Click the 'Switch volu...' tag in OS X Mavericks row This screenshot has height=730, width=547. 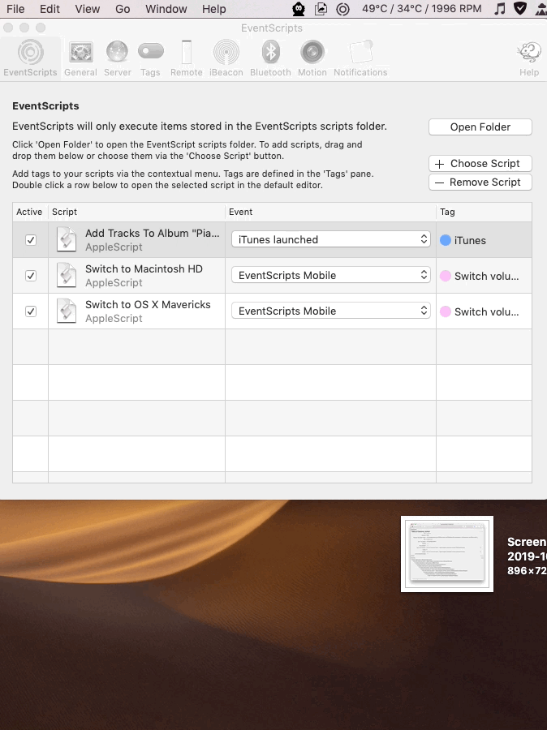click(x=486, y=312)
